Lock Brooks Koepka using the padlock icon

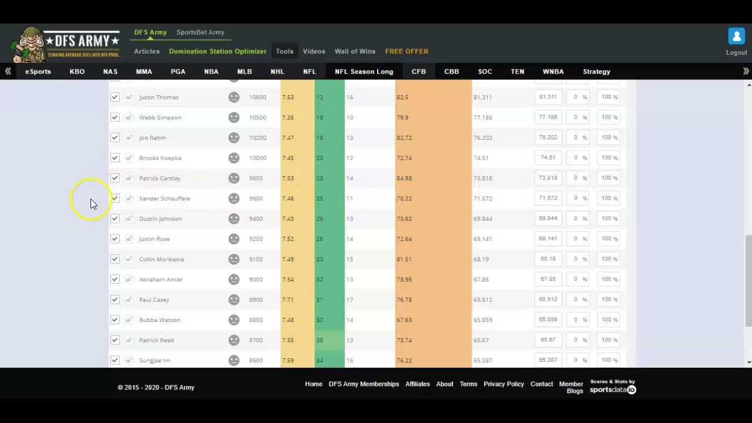129,158
